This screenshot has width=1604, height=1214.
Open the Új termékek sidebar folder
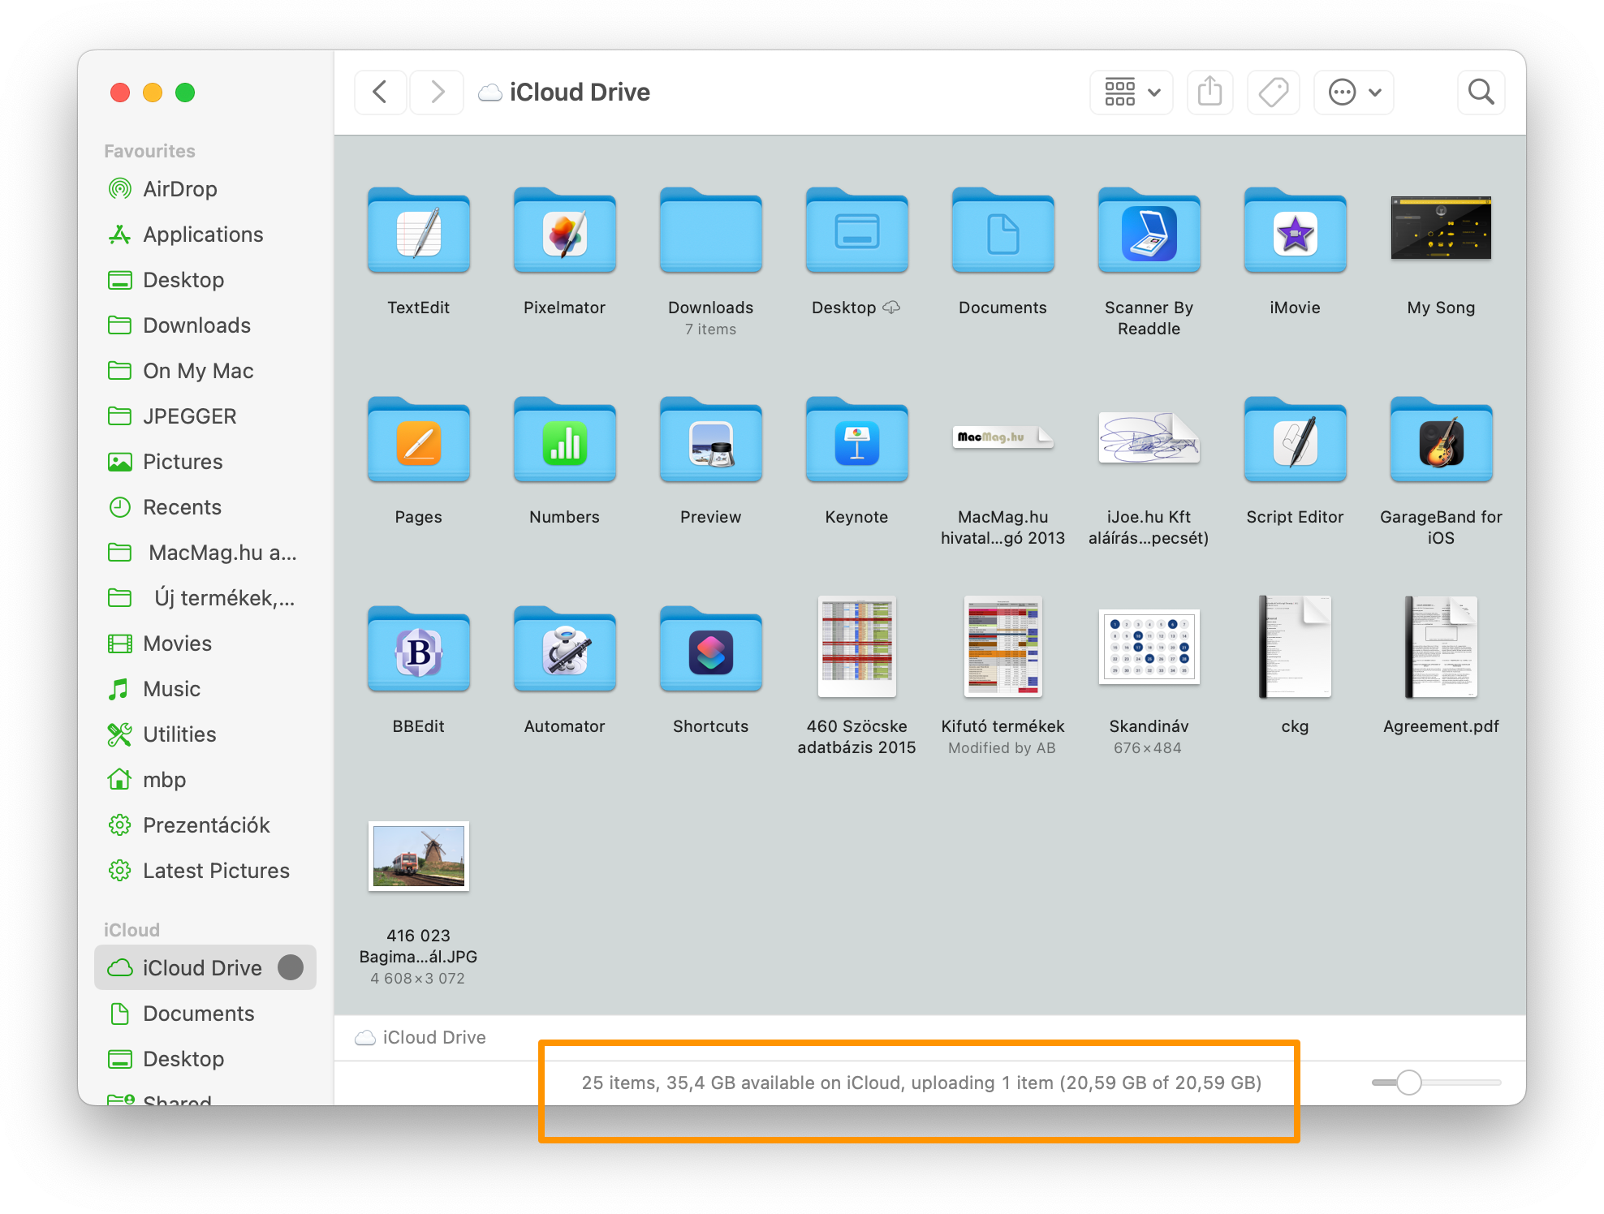205,598
